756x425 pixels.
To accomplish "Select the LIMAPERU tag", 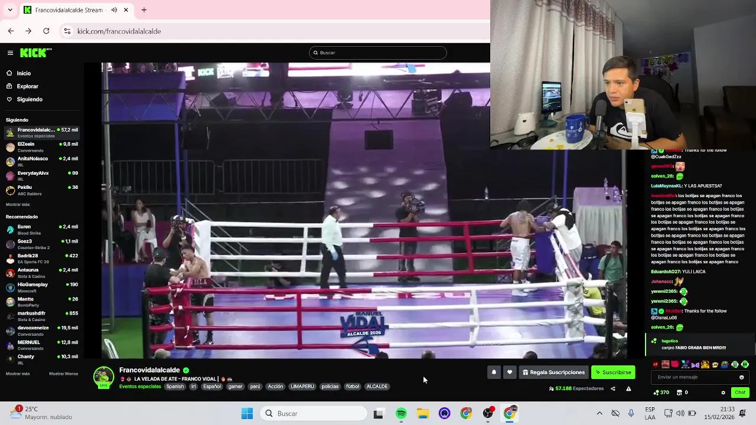I will click(x=302, y=387).
